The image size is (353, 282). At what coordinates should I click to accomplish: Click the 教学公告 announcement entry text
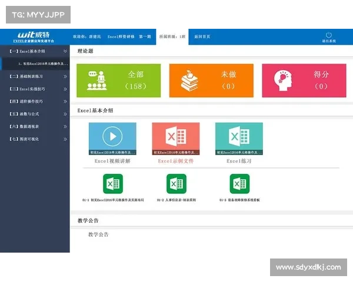[98, 234]
